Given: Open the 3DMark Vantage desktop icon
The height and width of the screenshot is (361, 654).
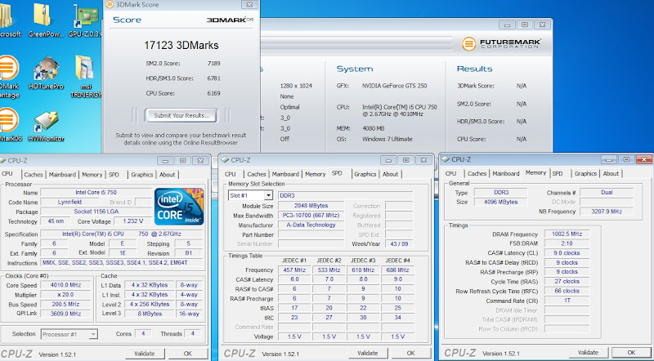Looking at the screenshot, I should click(x=8, y=77).
